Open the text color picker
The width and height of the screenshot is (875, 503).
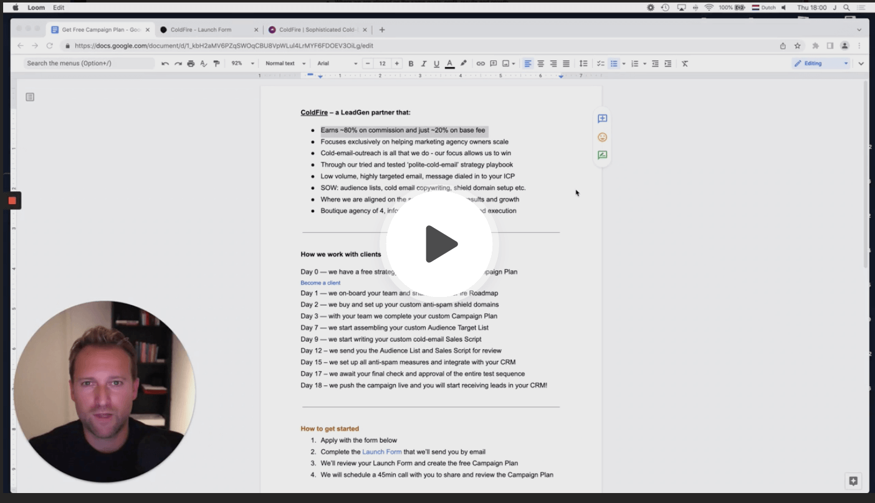[x=449, y=63]
